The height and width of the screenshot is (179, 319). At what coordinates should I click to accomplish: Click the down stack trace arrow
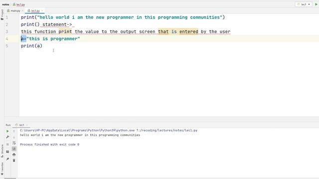pyautogui.click(x=14, y=137)
